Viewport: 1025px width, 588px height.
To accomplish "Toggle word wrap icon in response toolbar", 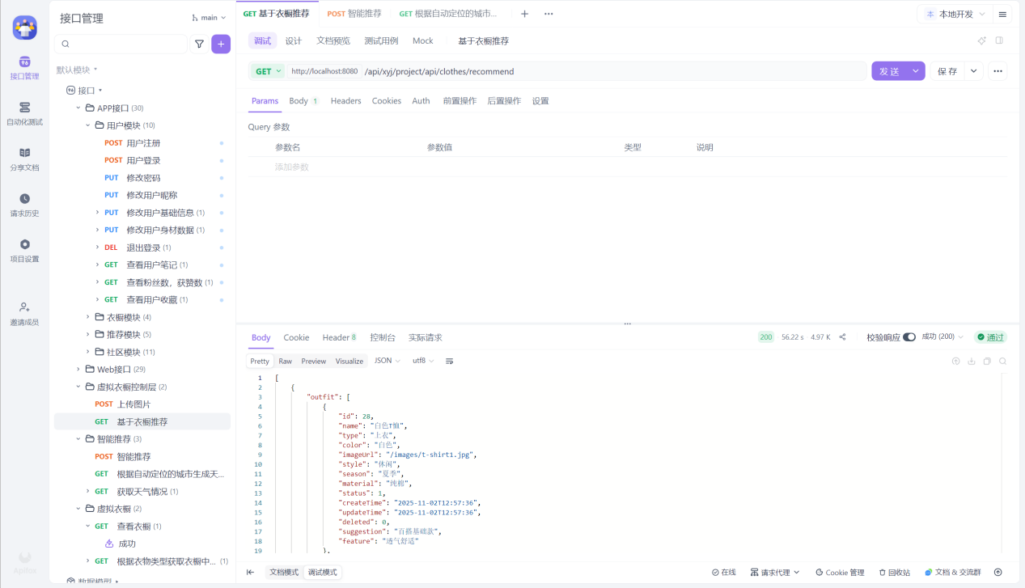I will [x=449, y=361].
